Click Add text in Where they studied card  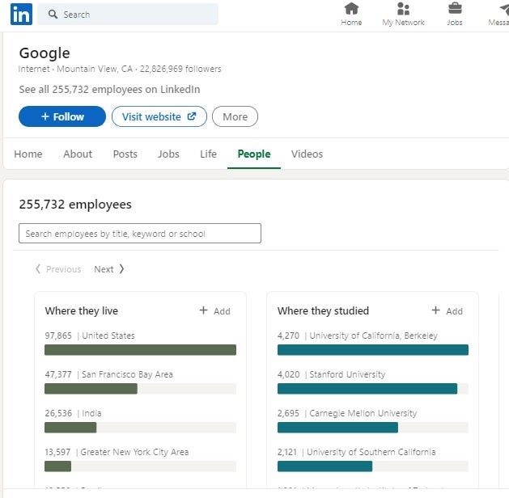(x=455, y=311)
